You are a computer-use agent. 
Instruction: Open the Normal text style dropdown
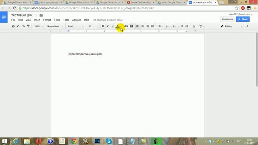pyautogui.click(x=55, y=26)
